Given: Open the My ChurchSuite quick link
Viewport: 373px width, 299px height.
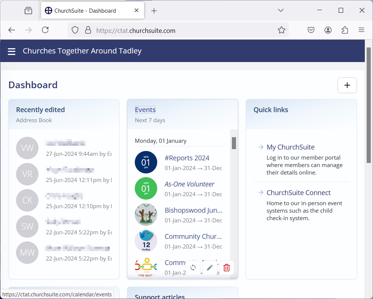Looking at the screenshot, I should (x=290, y=147).
